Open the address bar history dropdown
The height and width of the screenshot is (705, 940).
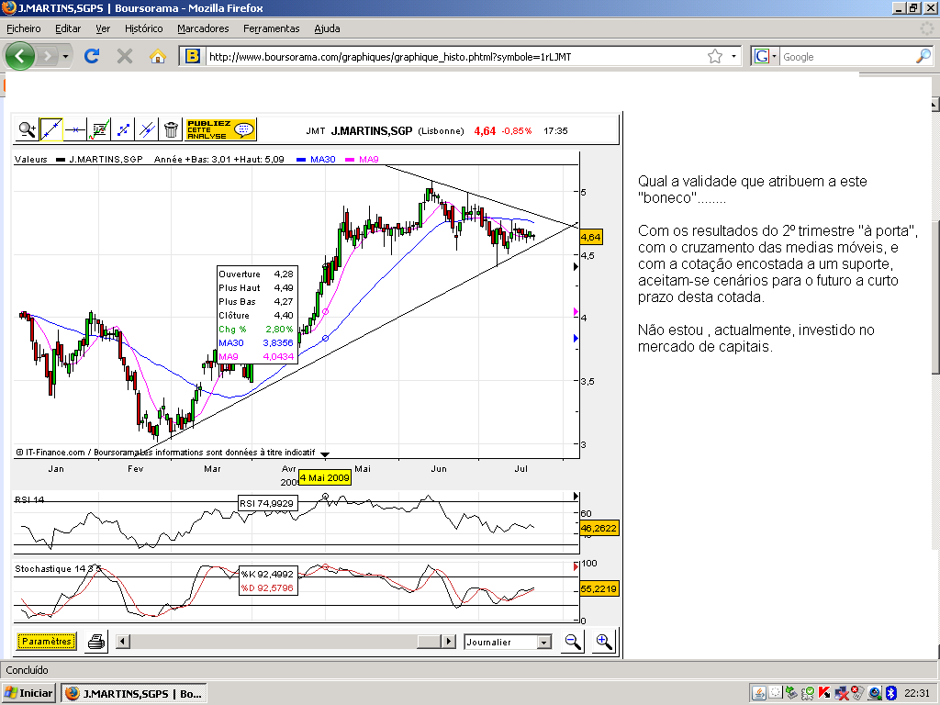tap(733, 57)
